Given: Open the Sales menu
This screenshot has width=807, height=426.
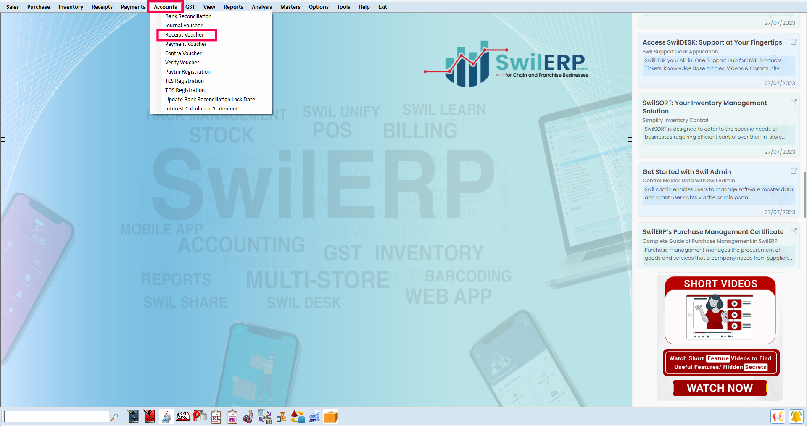Looking at the screenshot, I should (x=13, y=7).
